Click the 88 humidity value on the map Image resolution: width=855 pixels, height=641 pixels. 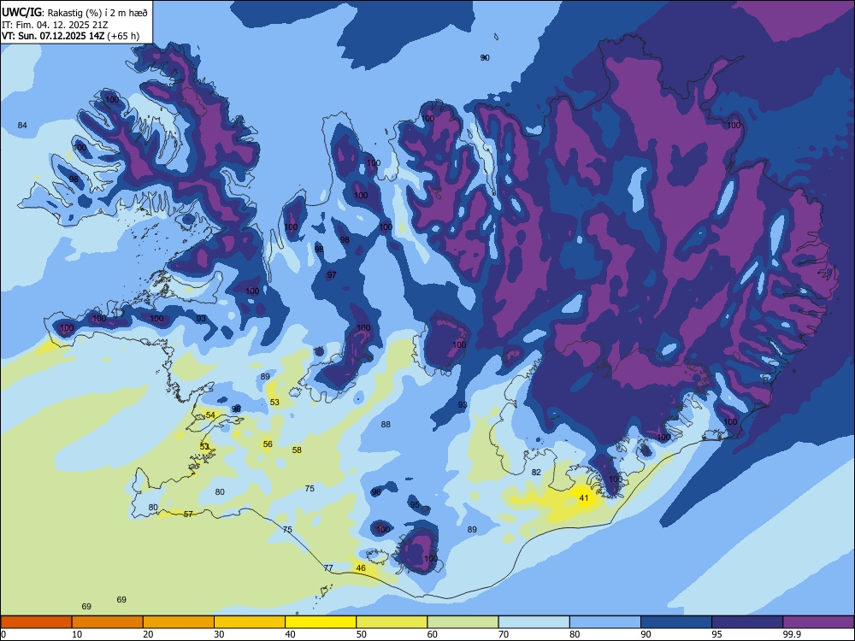(386, 424)
